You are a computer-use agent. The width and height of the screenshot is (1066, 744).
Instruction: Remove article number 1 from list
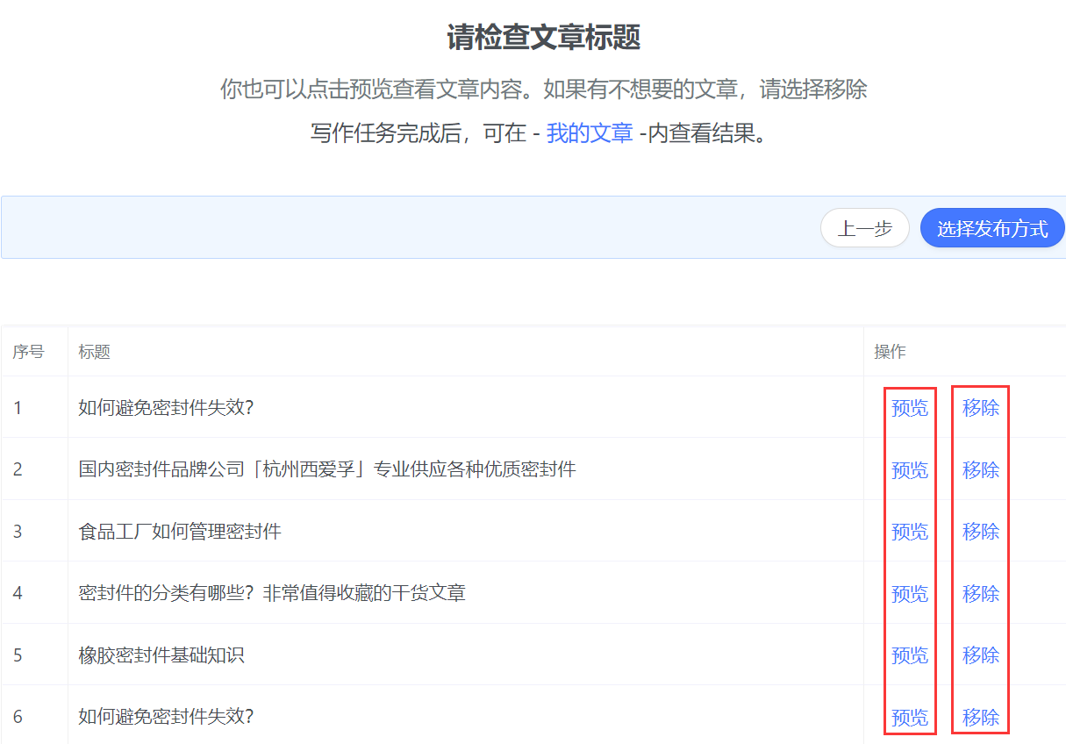(980, 408)
